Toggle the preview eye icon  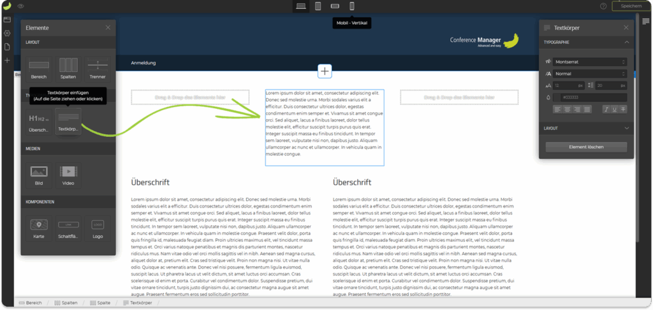point(21,6)
